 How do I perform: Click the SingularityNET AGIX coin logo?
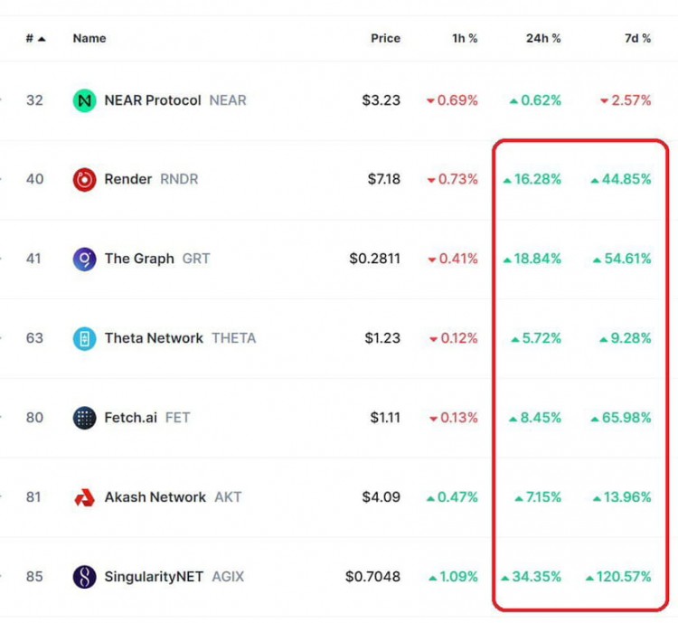84,577
